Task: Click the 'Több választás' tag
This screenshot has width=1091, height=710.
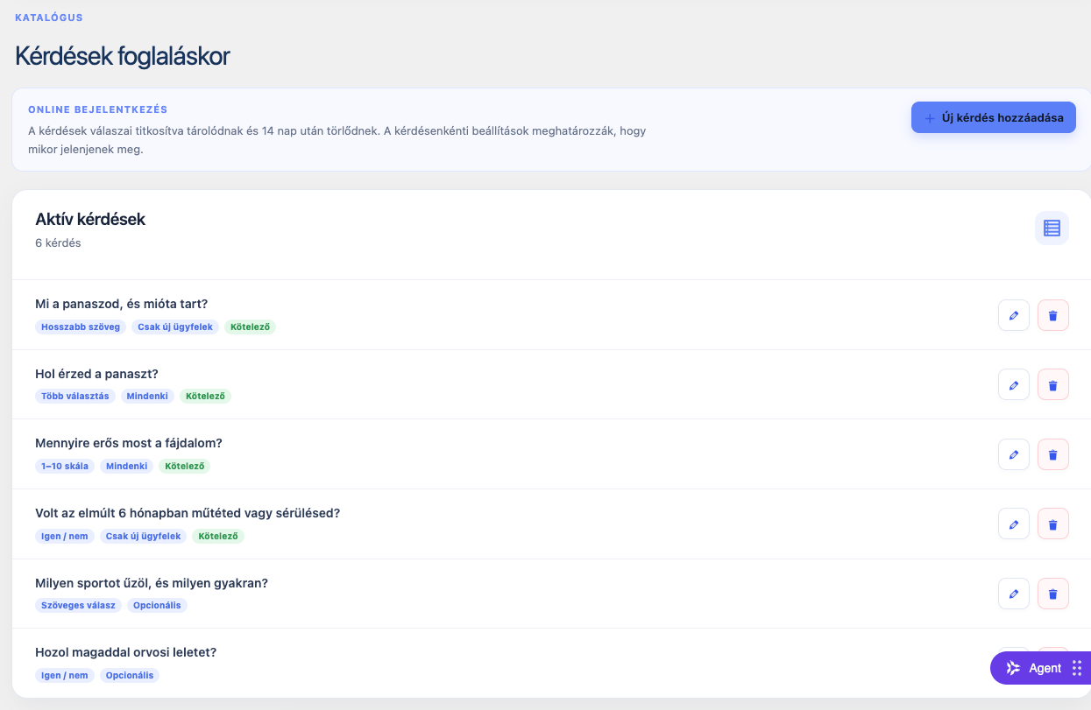Action: click(x=75, y=396)
